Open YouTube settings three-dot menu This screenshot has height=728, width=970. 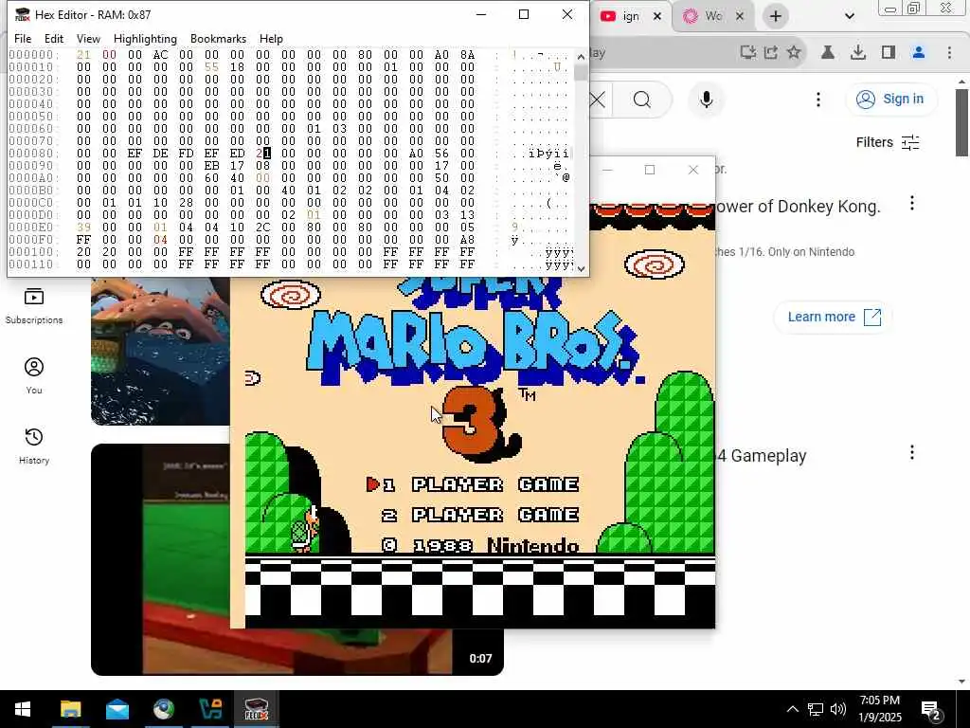(818, 100)
